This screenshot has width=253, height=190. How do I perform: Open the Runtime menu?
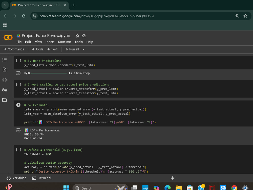tap(65, 42)
